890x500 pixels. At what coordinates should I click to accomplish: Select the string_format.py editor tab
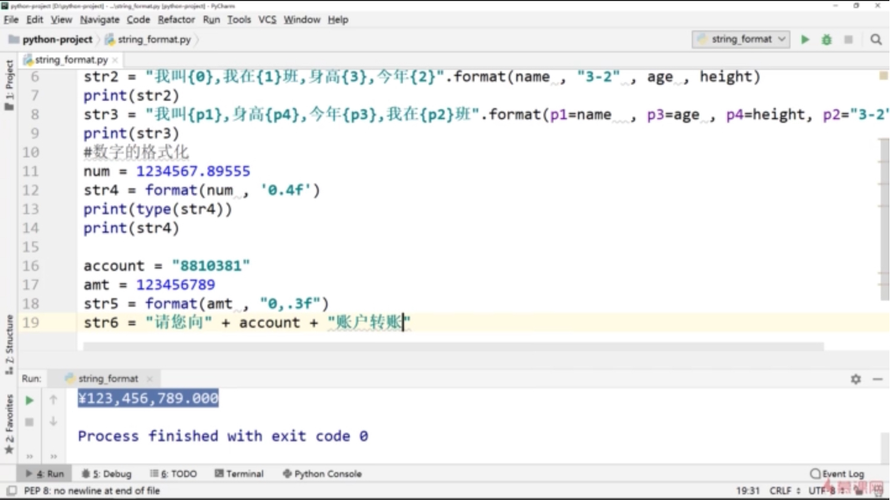pyautogui.click(x=70, y=60)
